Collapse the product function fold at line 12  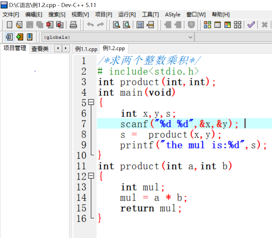coord(91,176)
